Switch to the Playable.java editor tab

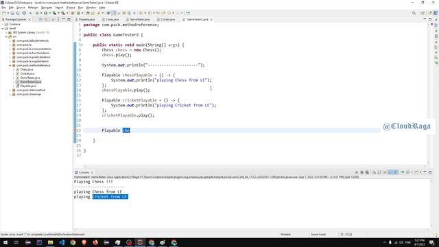pyautogui.click(x=85, y=19)
